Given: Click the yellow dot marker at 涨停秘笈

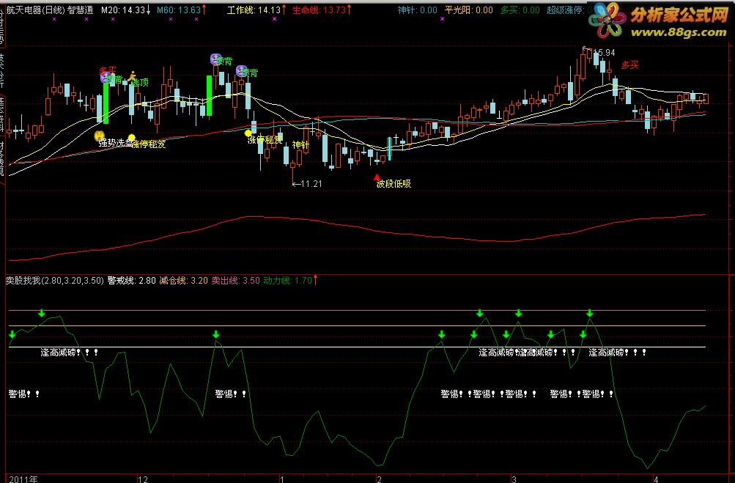Looking at the screenshot, I should coord(132,137).
